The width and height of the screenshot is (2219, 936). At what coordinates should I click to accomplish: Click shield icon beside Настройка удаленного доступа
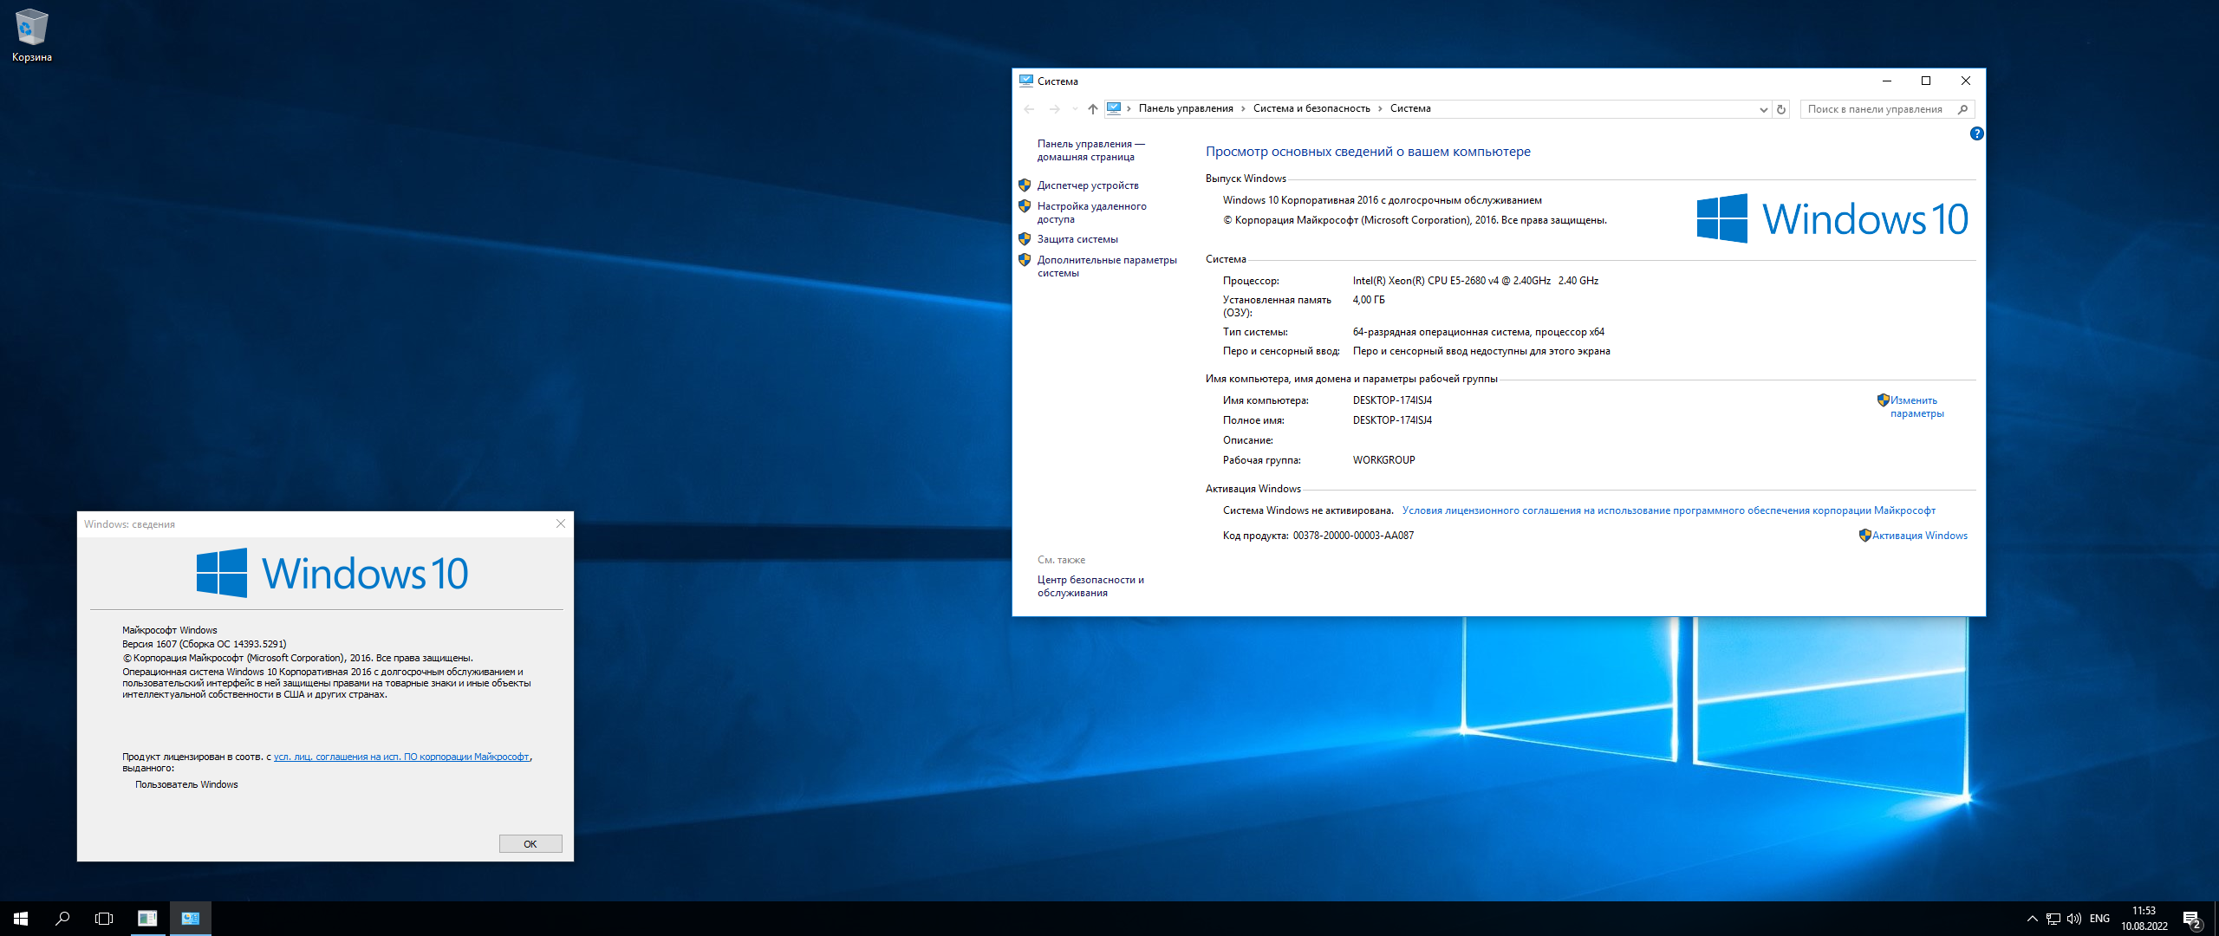(1025, 206)
